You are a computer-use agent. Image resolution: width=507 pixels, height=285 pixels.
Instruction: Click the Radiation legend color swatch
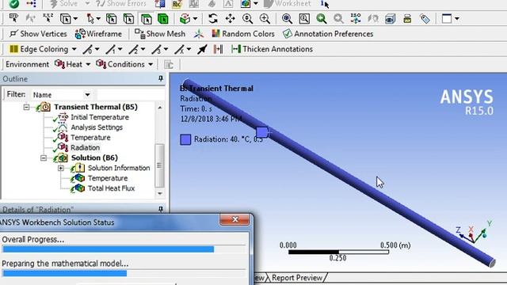click(x=185, y=139)
